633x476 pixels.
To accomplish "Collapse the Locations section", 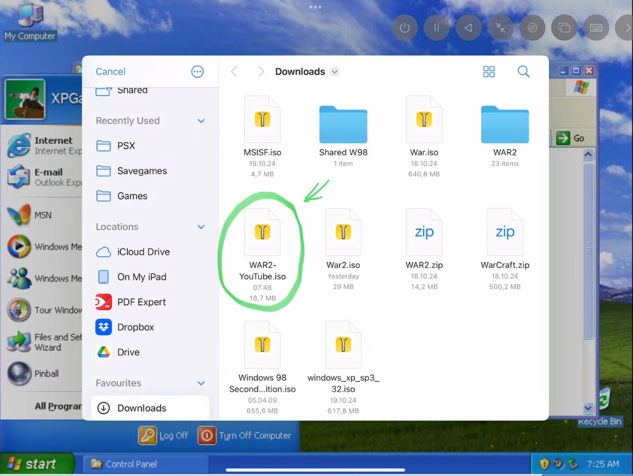I will pyautogui.click(x=201, y=227).
